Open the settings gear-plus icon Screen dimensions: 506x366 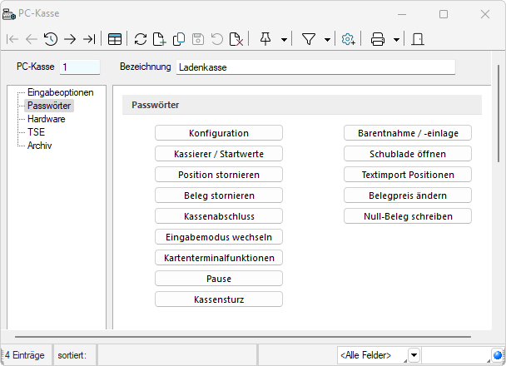[x=348, y=39]
